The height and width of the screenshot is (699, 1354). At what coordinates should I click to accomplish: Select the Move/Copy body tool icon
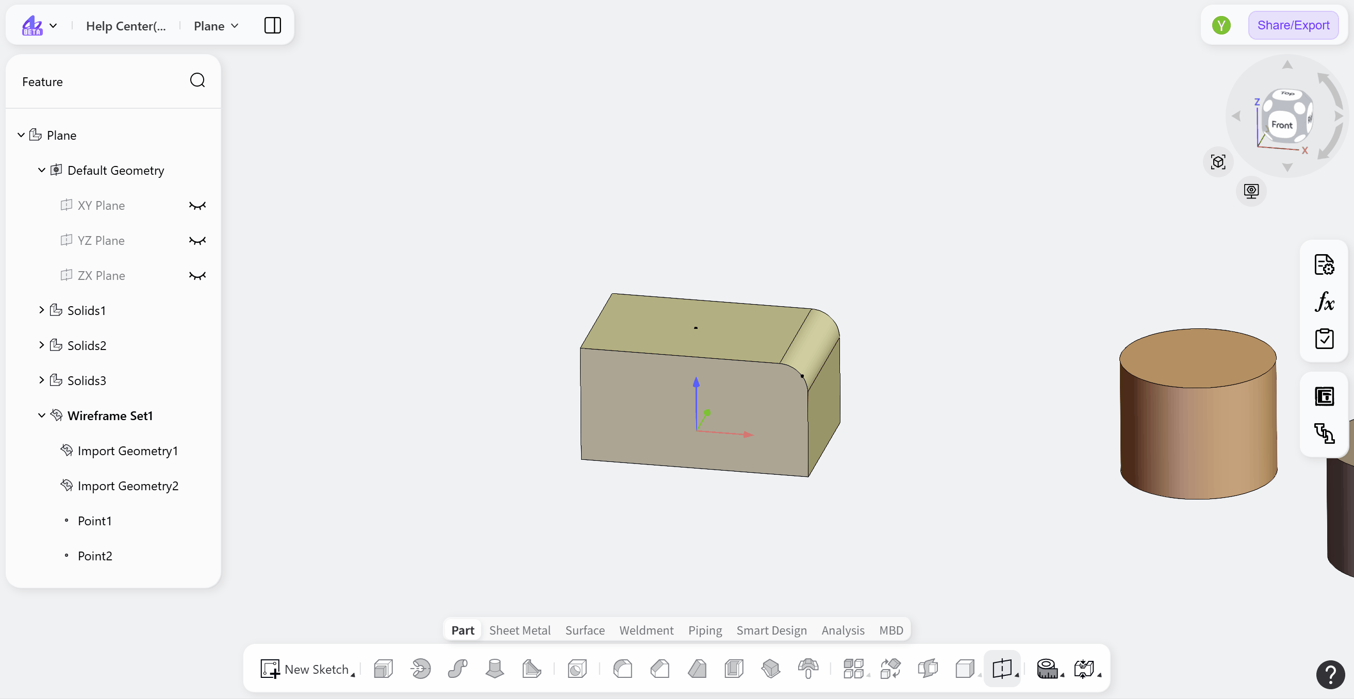(x=890, y=669)
